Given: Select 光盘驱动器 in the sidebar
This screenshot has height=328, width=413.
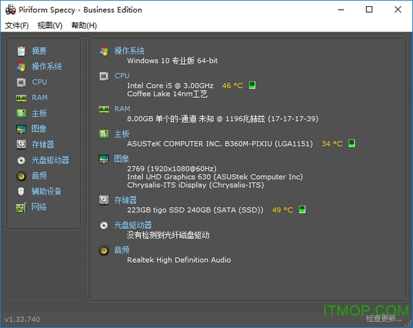Looking at the screenshot, I should pos(50,160).
